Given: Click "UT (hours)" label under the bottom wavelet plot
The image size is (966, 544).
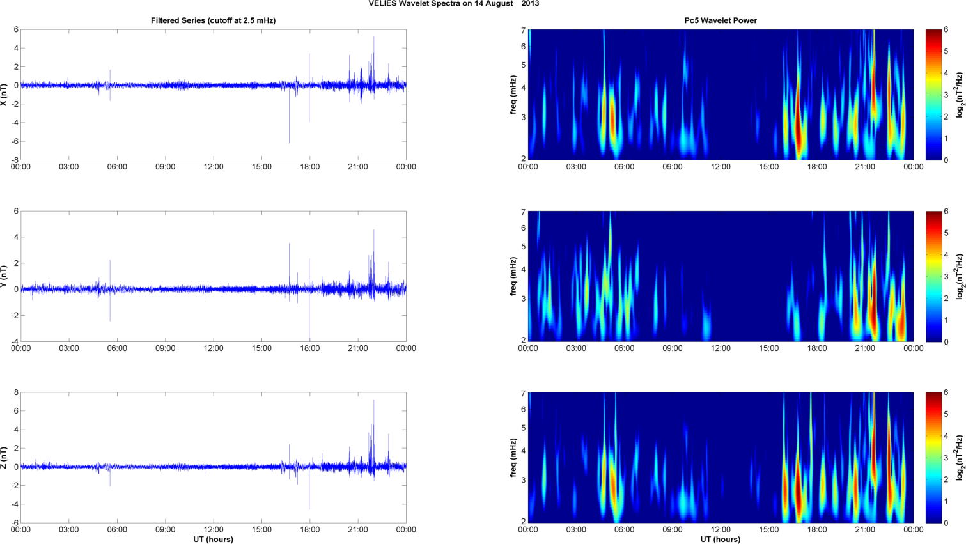Looking at the screenshot, I should coord(721,540).
